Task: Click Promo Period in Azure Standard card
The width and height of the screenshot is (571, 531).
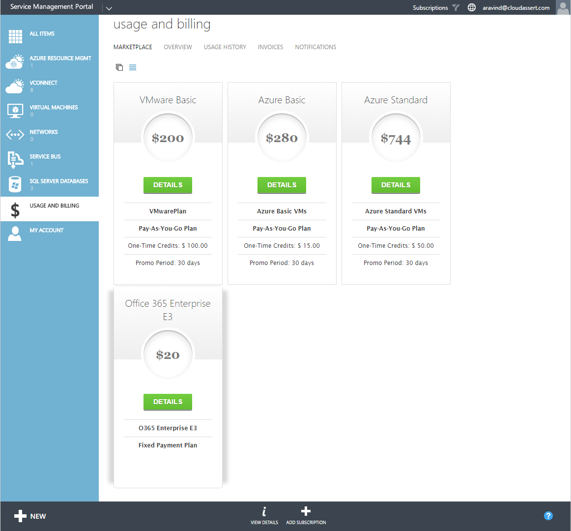Action: click(x=396, y=263)
